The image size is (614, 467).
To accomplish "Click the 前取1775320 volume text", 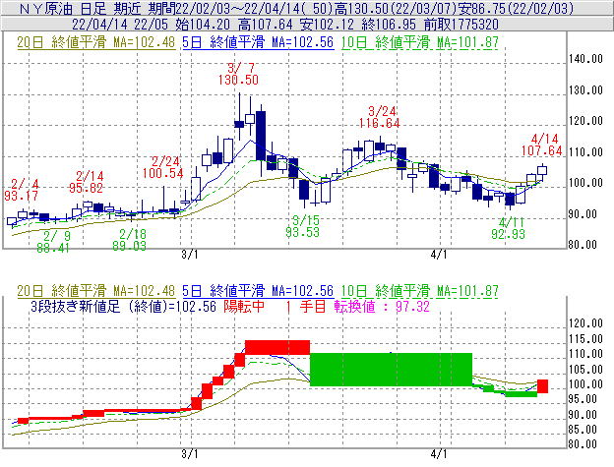I will (x=460, y=25).
